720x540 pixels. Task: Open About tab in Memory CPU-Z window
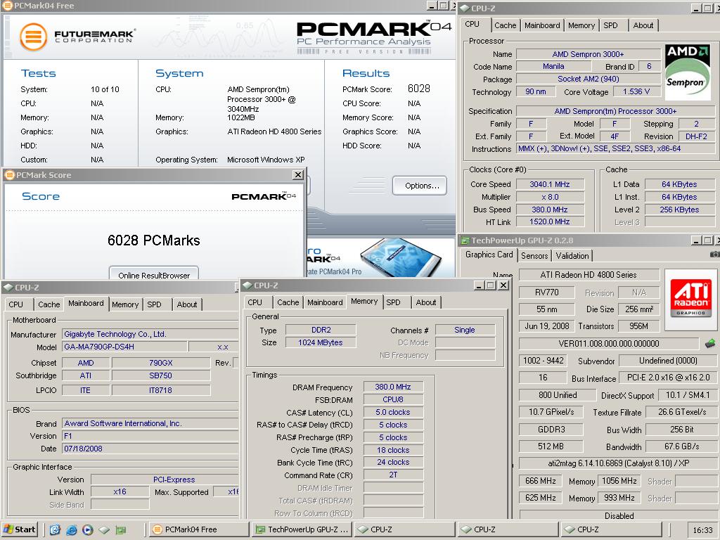(425, 302)
